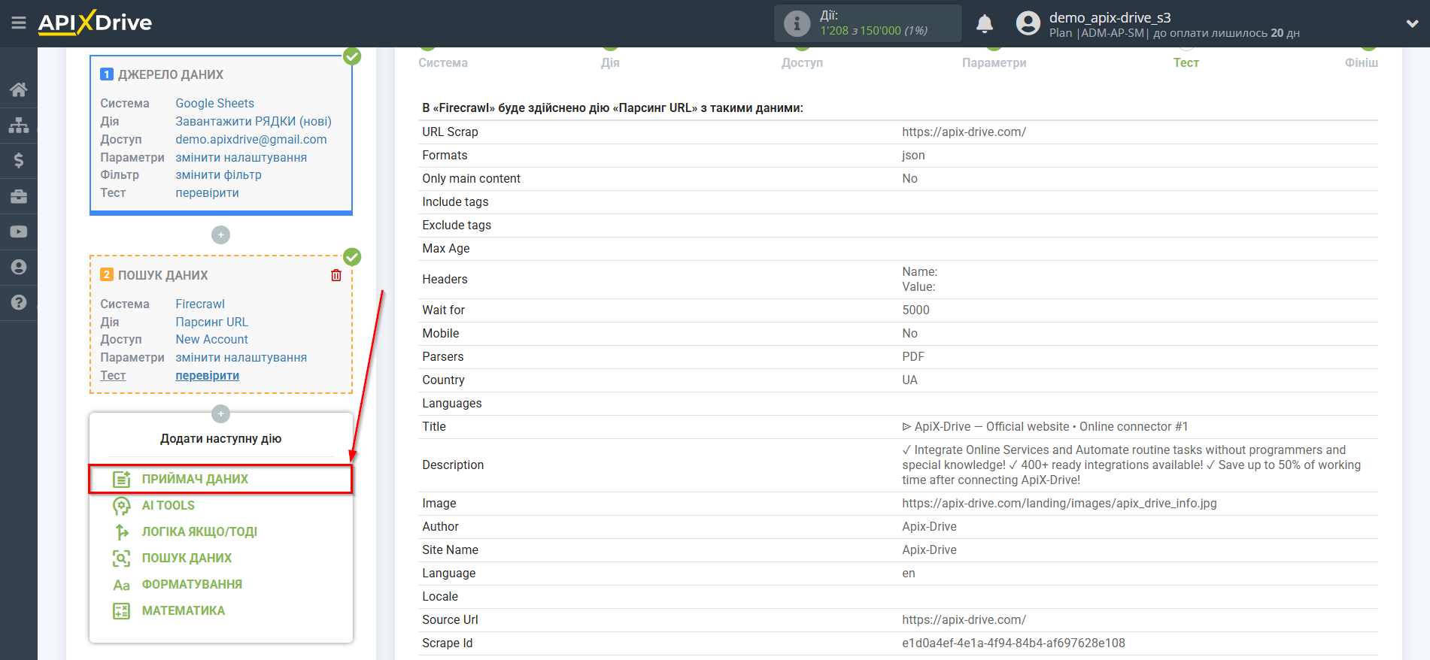Expand the account dropdown chevron
Viewport: 1430px width, 660px height.
click(x=1412, y=23)
